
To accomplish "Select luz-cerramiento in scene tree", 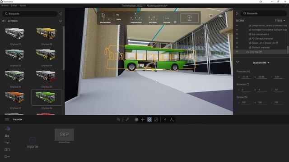I will pos(260,34).
